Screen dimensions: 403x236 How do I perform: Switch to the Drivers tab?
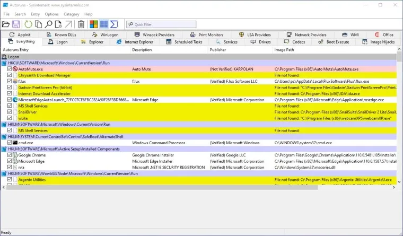pos(261,42)
